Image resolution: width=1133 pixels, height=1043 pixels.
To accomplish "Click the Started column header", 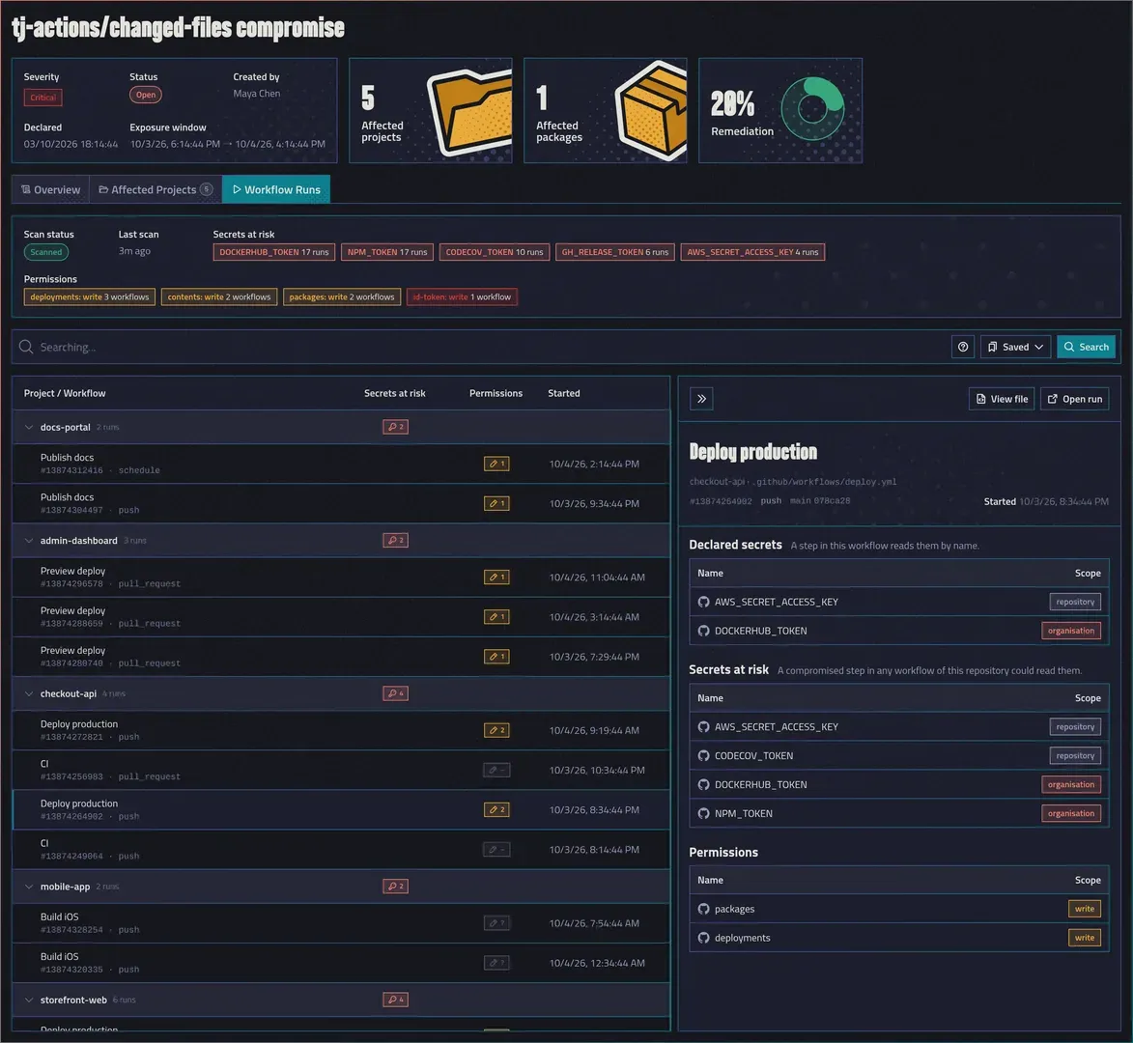I will 564,393.
